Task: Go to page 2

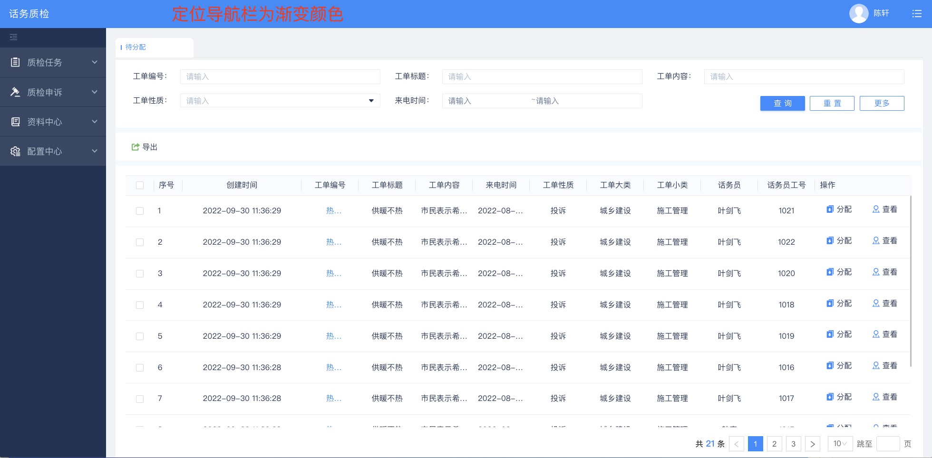Action: (x=775, y=444)
